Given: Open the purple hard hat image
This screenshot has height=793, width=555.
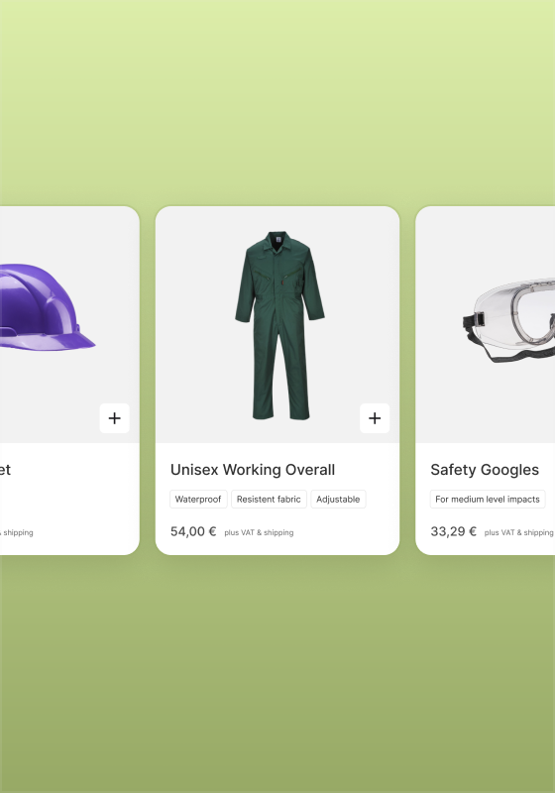Looking at the screenshot, I should point(47,307).
